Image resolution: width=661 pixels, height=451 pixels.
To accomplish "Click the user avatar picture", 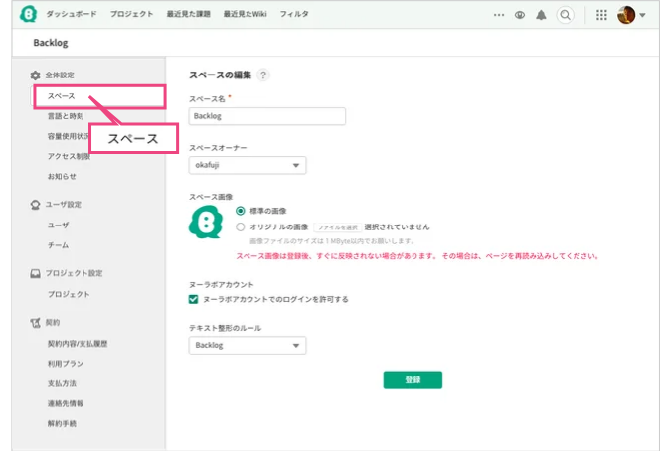I will point(626,15).
